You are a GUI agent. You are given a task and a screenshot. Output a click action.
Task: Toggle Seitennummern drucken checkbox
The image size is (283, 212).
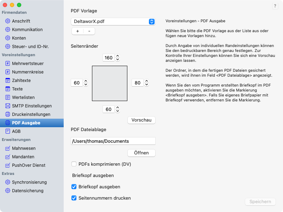click(x=74, y=198)
